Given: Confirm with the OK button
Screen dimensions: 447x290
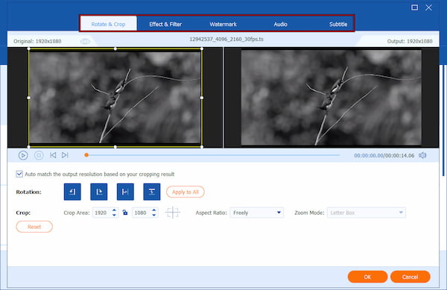Looking at the screenshot, I should pyautogui.click(x=367, y=277).
